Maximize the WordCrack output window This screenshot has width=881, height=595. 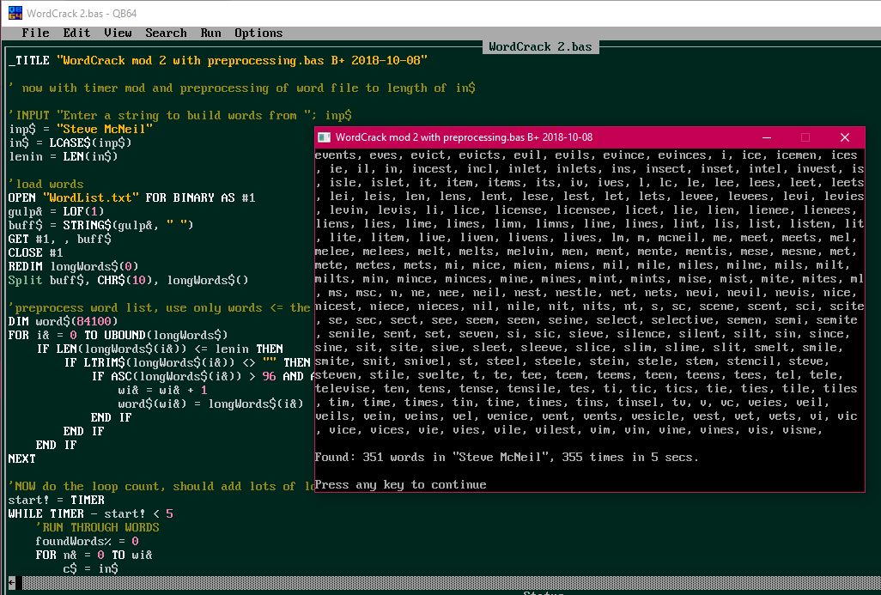coord(805,137)
